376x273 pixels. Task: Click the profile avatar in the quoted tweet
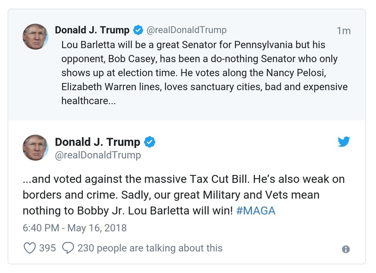(x=35, y=36)
